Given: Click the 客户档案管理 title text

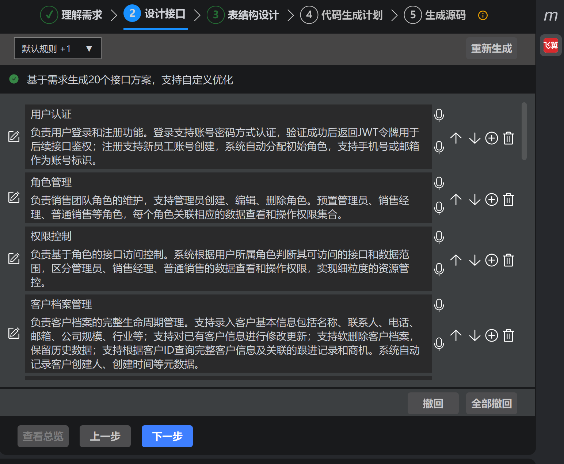Looking at the screenshot, I should coord(61,304).
